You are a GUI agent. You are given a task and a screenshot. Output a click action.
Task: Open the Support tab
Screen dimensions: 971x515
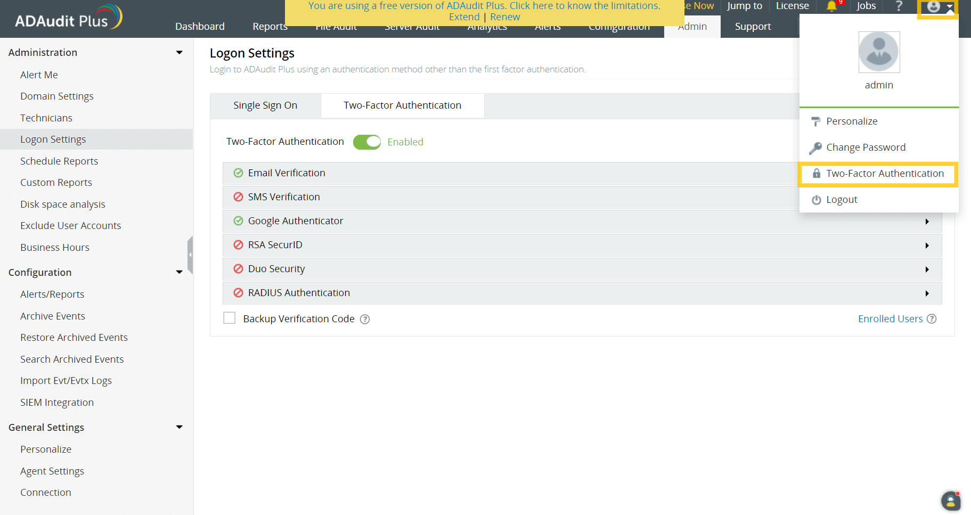(753, 27)
